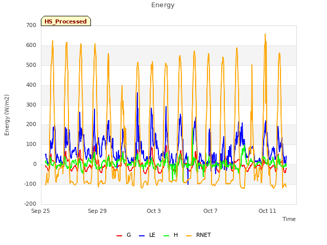Click the tallest blue LE spike near Oct 2
This screenshot has height=245, width=327.
pyautogui.click(x=137, y=93)
